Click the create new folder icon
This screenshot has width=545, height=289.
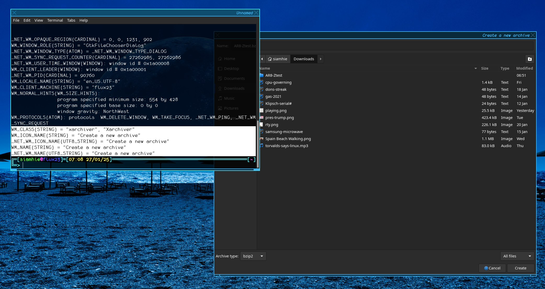(530, 59)
